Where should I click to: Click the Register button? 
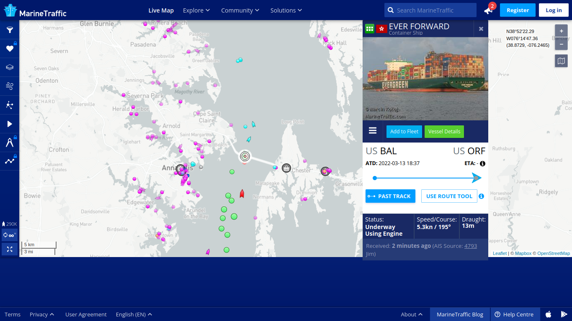pos(518,10)
